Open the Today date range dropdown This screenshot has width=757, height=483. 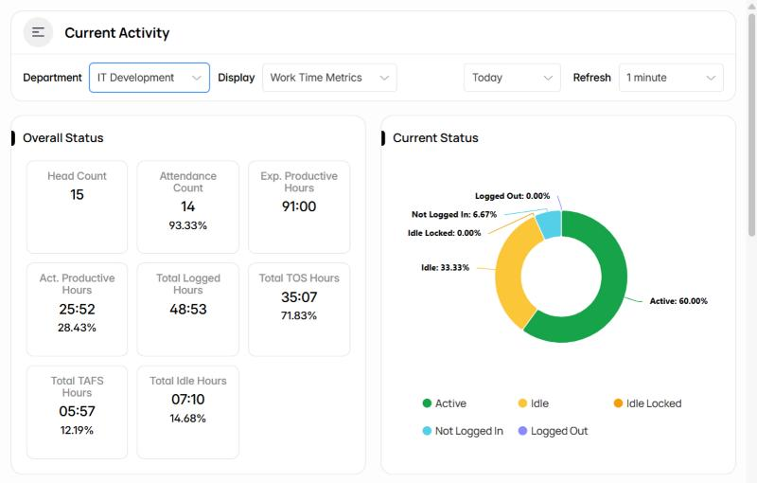[x=512, y=78]
